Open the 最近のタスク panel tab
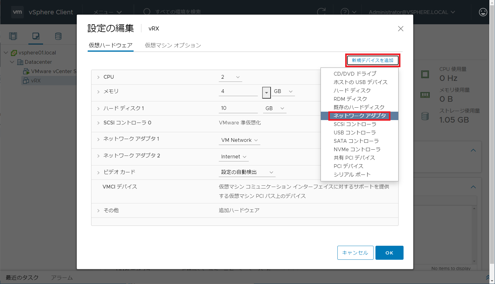Screen dimensions: 495x284 pyautogui.click(x=22, y=277)
